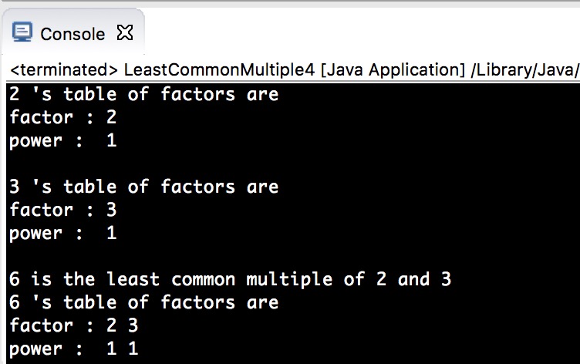The image size is (580, 364).
Task: Click the word 'least' in console output
Action: (x=133, y=279)
